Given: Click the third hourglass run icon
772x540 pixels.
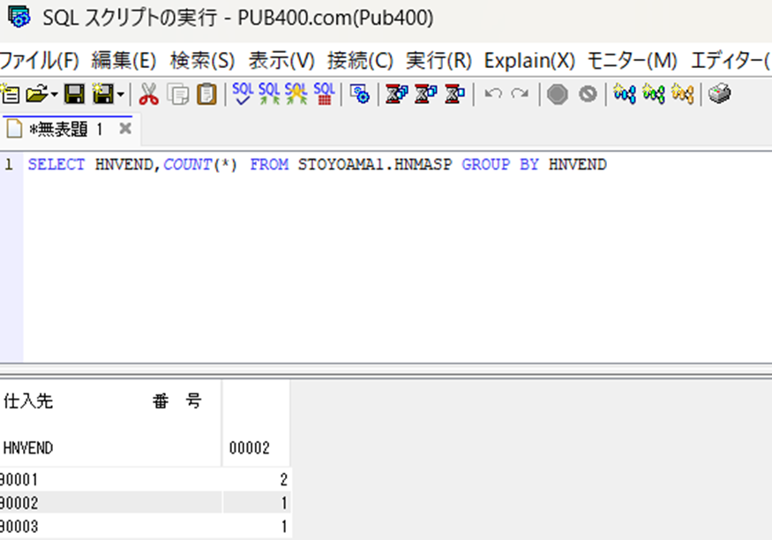Looking at the screenshot, I should pyautogui.click(x=454, y=94).
